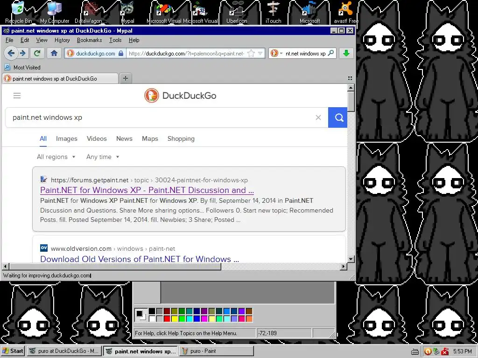Viewport: 478px width, 358px height.
Task: Expand the Any time filter
Action: point(103,157)
